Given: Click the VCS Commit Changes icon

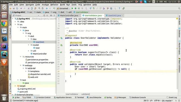Looking at the screenshot, I should pos(94,8).
